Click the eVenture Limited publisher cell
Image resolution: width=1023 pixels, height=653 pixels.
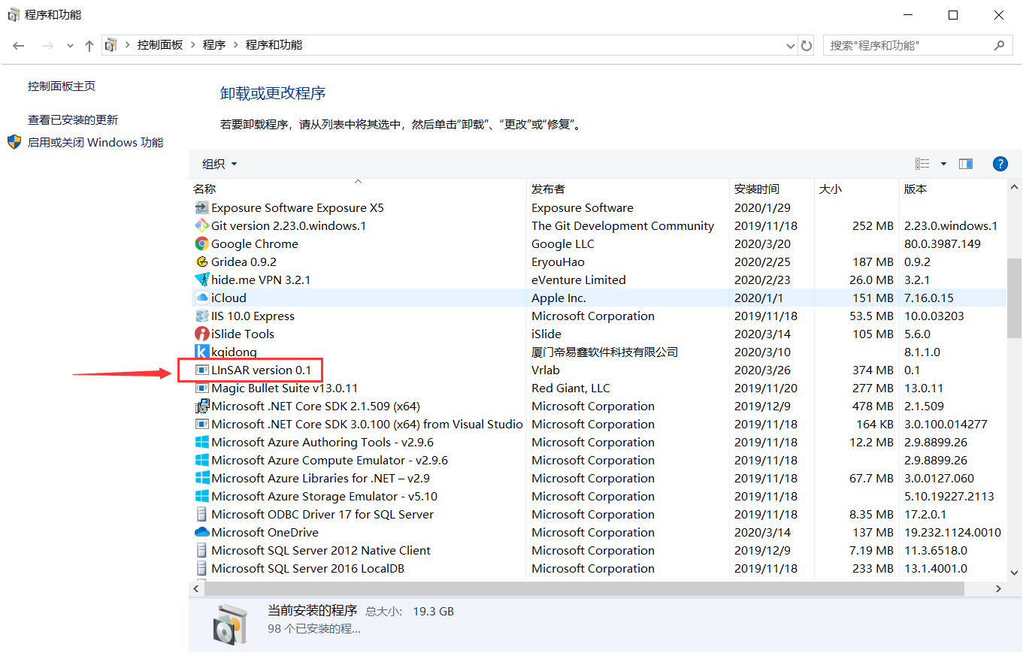click(579, 280)
